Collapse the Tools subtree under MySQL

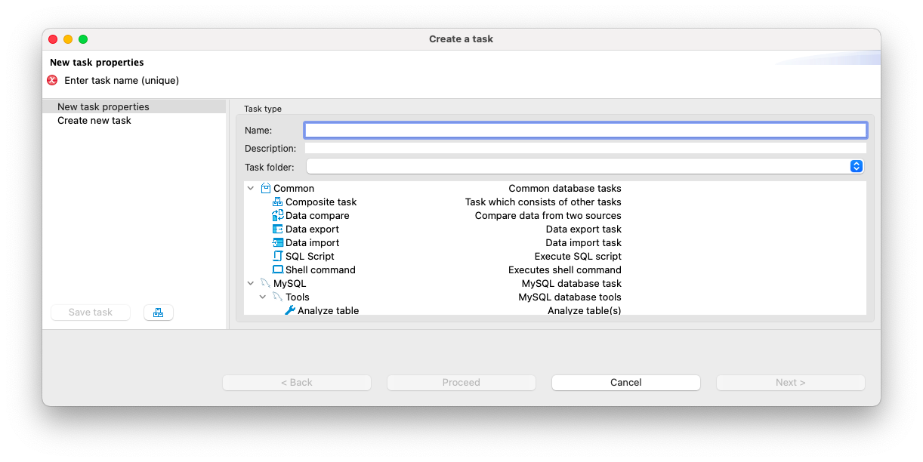point(263,297)
